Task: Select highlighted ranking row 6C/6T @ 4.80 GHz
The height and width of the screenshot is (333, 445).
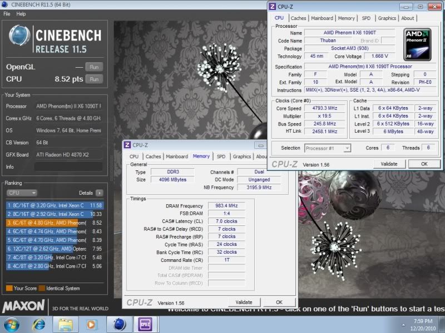Action: coord(54,223)
